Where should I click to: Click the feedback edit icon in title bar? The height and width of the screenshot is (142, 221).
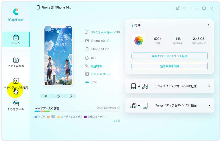(x=178, y=8)
